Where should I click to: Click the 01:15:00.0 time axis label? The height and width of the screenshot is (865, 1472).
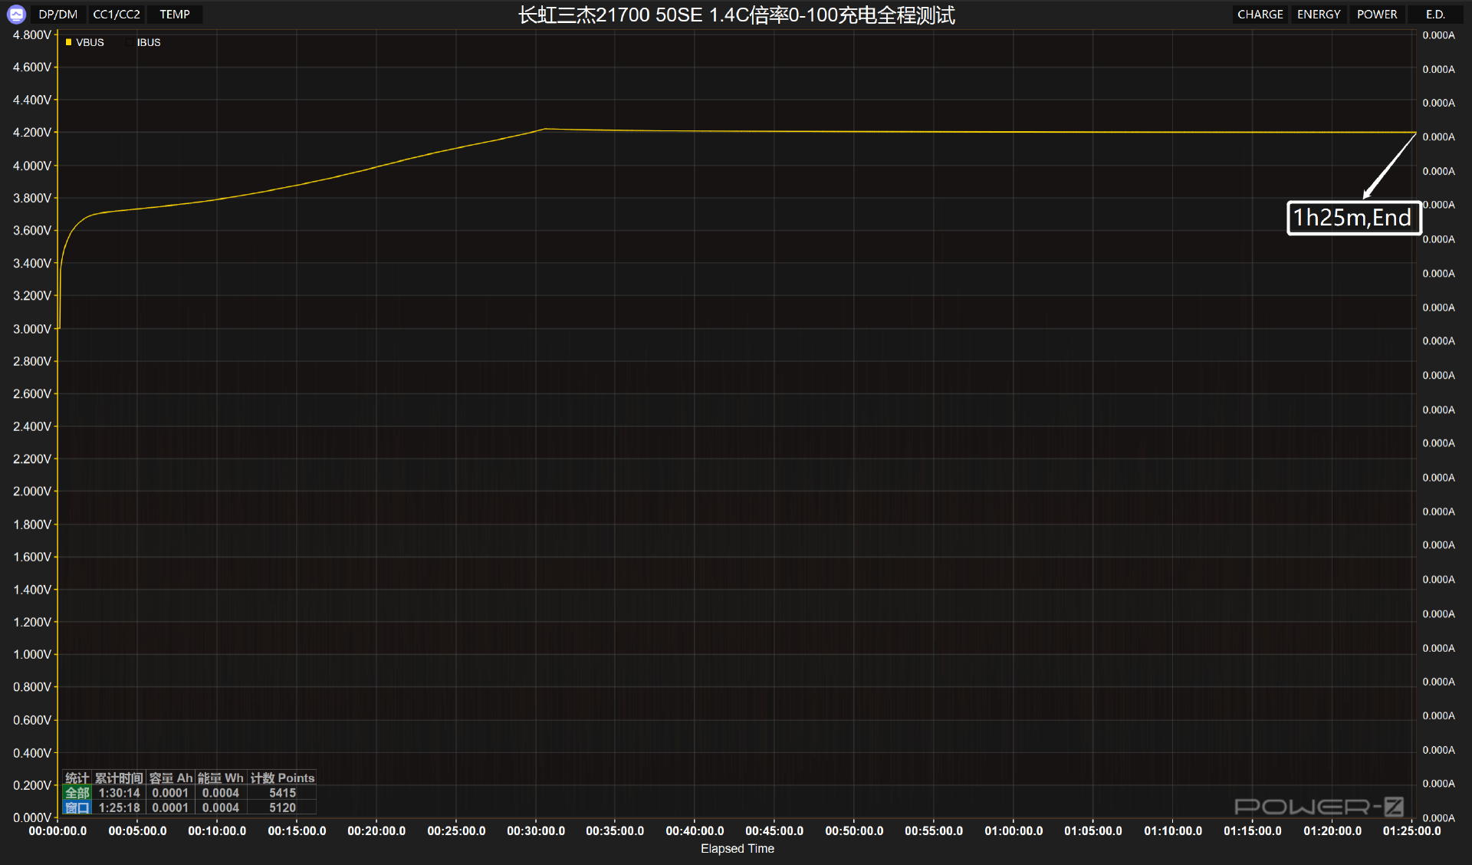coord(1252,831)
